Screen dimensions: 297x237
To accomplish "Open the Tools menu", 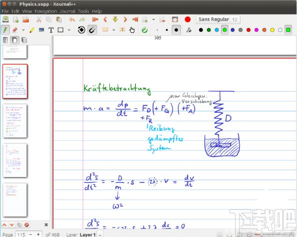I will (83, 11).
